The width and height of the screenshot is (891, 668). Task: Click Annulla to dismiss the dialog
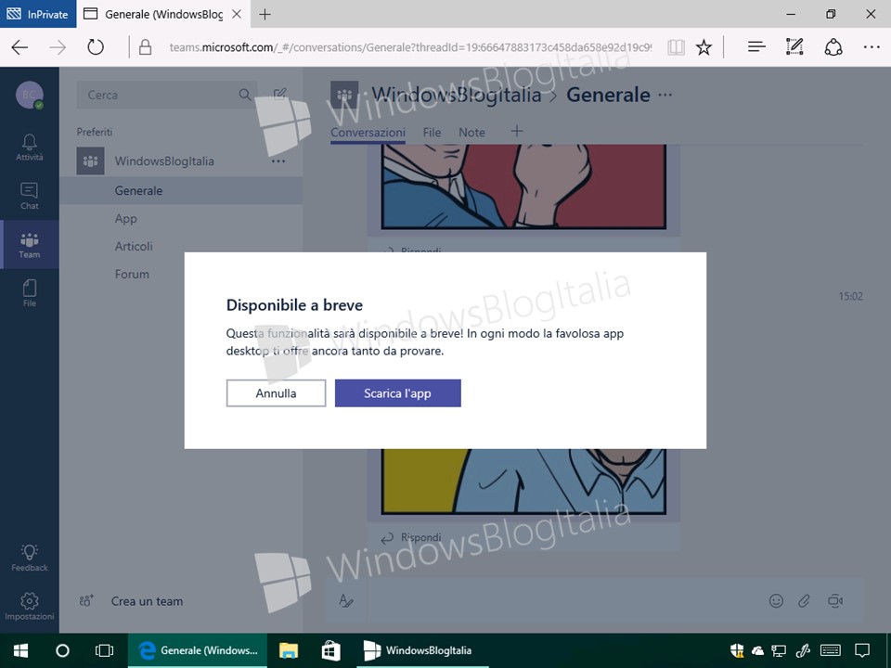[277, 393]
